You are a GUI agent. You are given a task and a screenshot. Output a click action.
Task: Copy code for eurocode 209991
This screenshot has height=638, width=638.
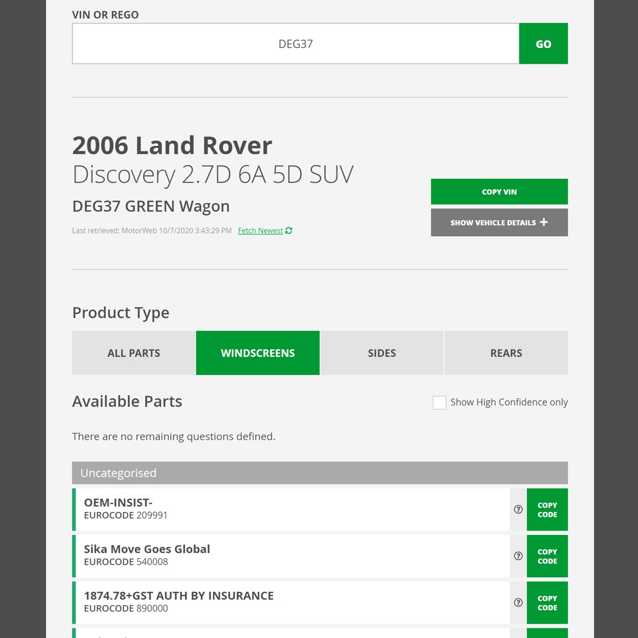[547, 509]
